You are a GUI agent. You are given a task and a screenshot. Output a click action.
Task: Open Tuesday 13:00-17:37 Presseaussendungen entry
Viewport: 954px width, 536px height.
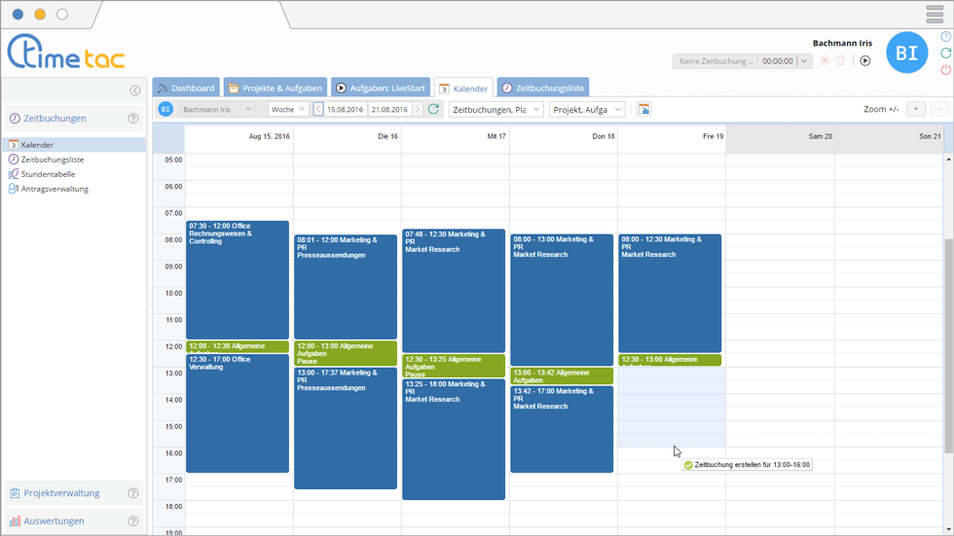coord(346,428)
